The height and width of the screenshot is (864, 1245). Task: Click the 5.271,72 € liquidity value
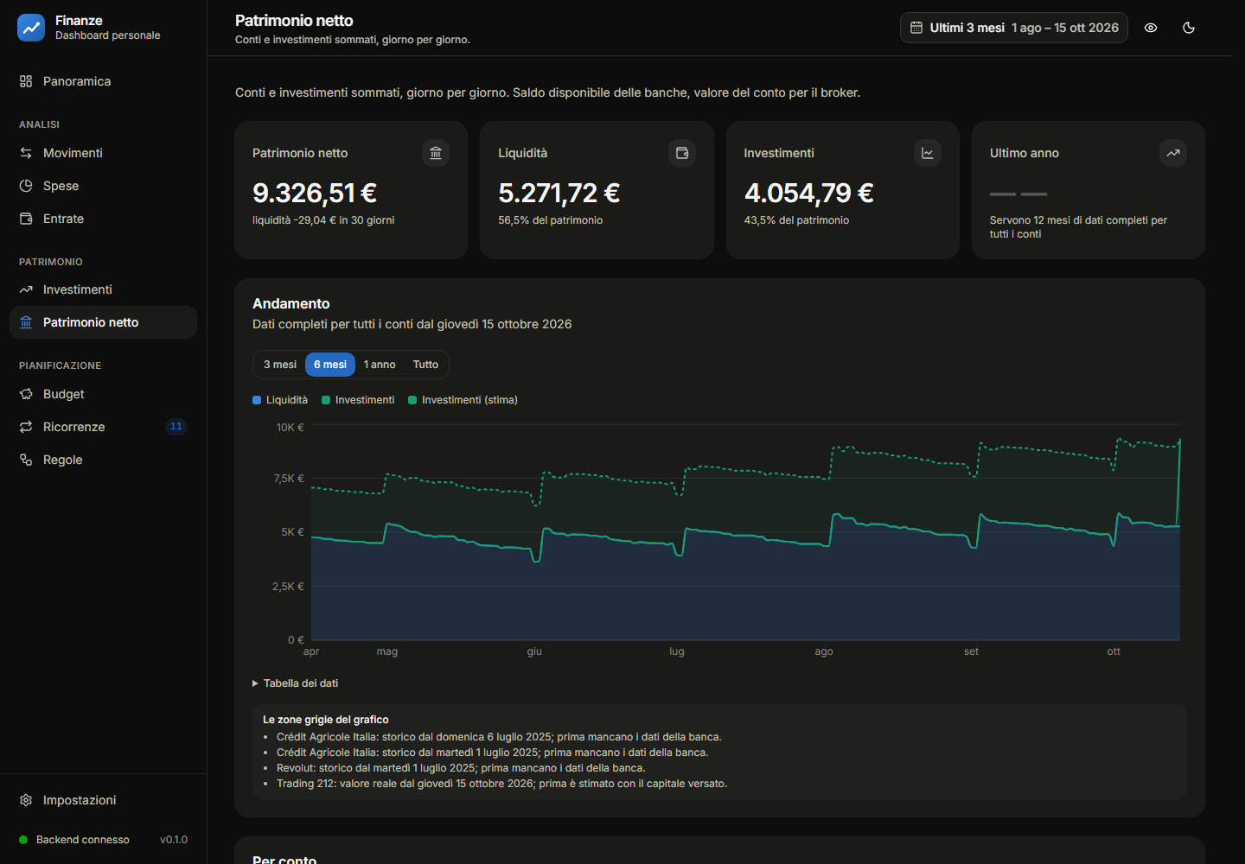(x=559, y=193)
